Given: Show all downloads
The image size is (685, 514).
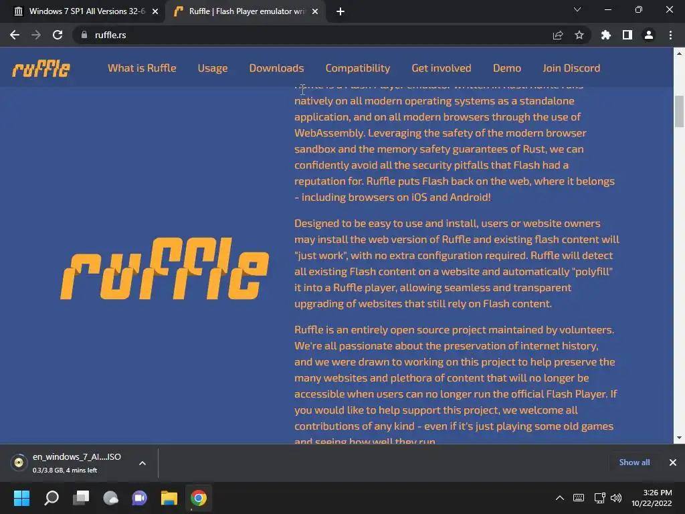Looking at the screenshot, I should click(634, 462).
